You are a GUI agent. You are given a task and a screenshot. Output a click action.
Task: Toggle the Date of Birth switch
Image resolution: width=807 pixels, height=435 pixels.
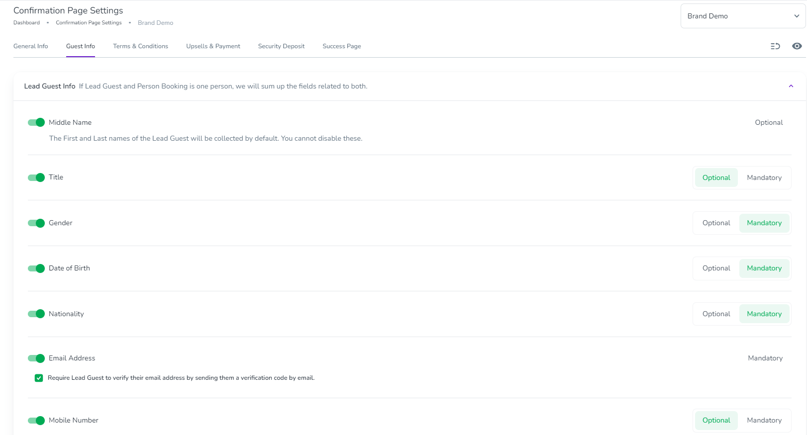click(x=36, y=268)
